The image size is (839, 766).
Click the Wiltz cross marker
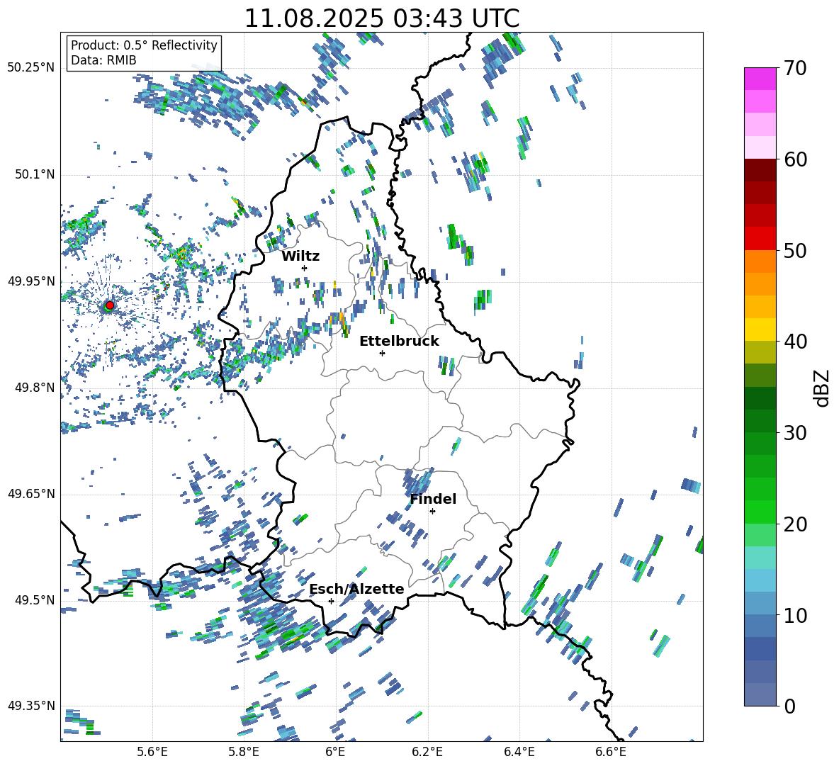[x=305, y=268]
